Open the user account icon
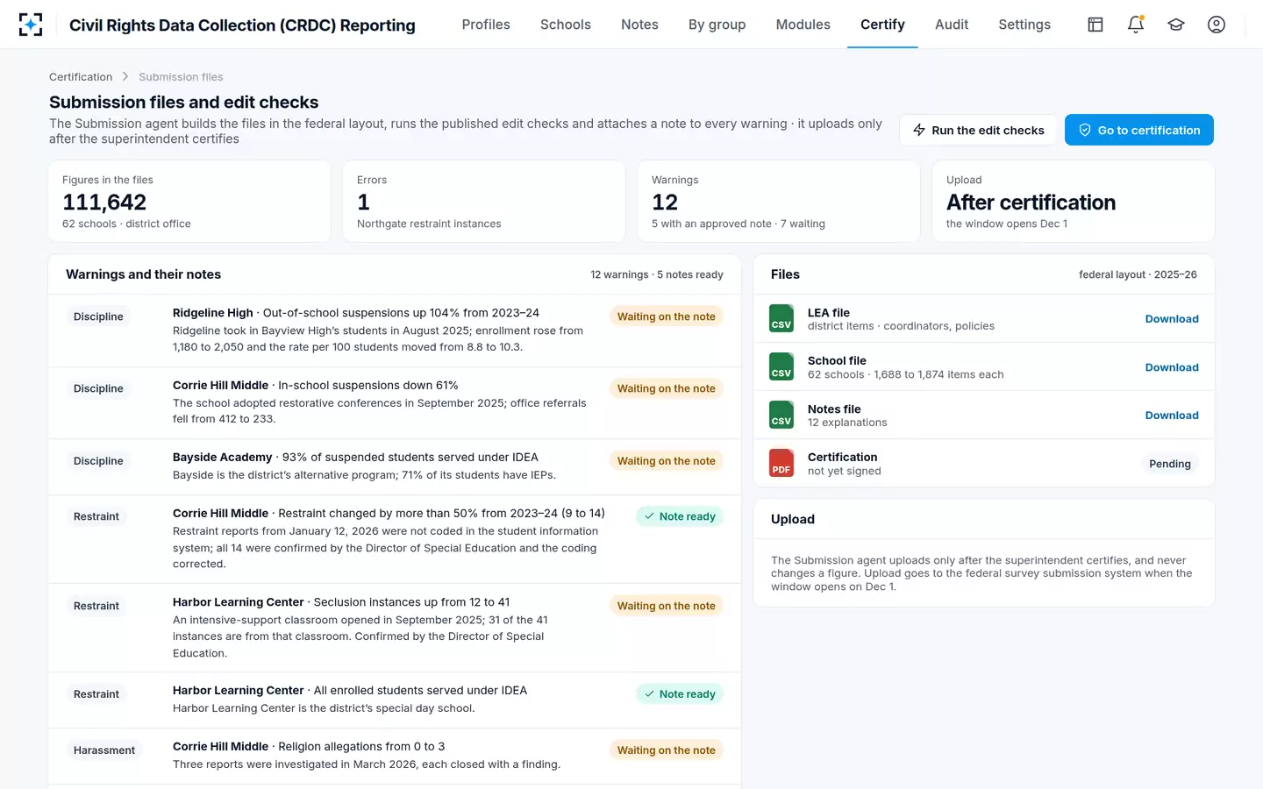The width and height of the screenshot is (1263, 789). [x=1217, y=25]
